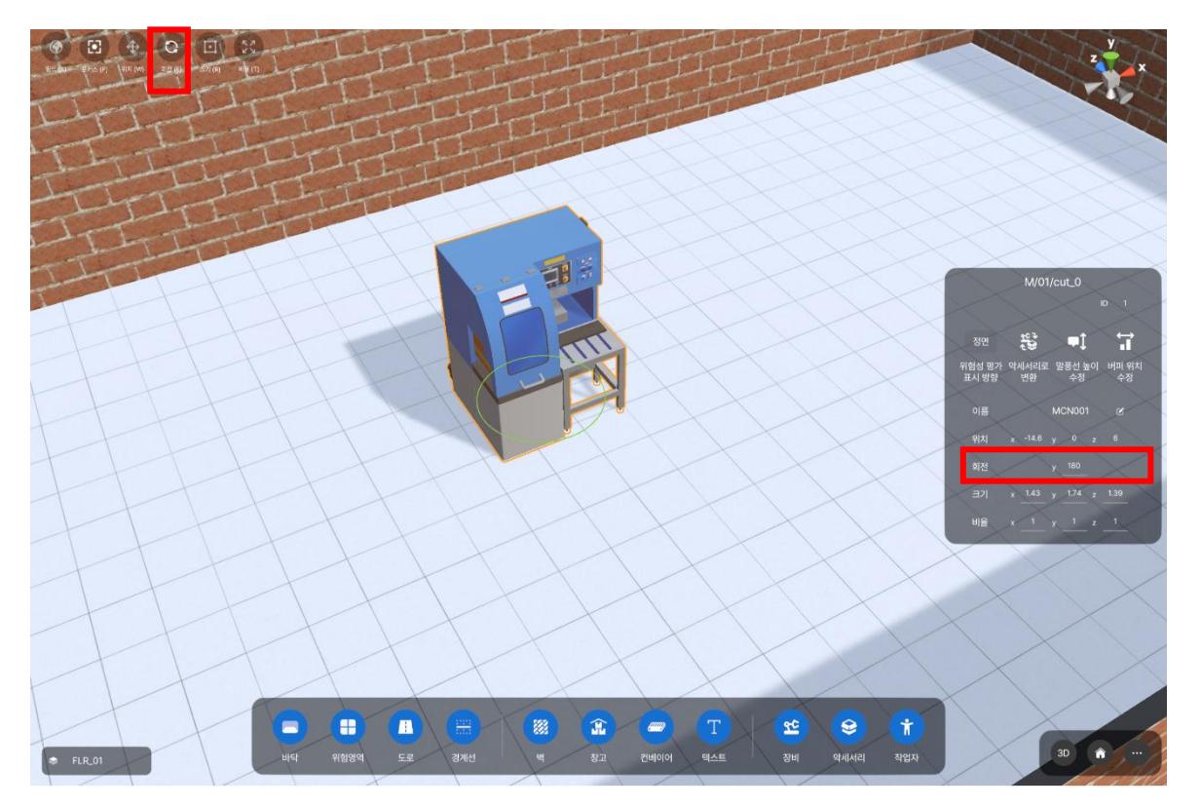The width and height of the screenshot is (1201, 807).
Task: Pick the conveyor (컨베이어) tool
Action: [655, 727]
